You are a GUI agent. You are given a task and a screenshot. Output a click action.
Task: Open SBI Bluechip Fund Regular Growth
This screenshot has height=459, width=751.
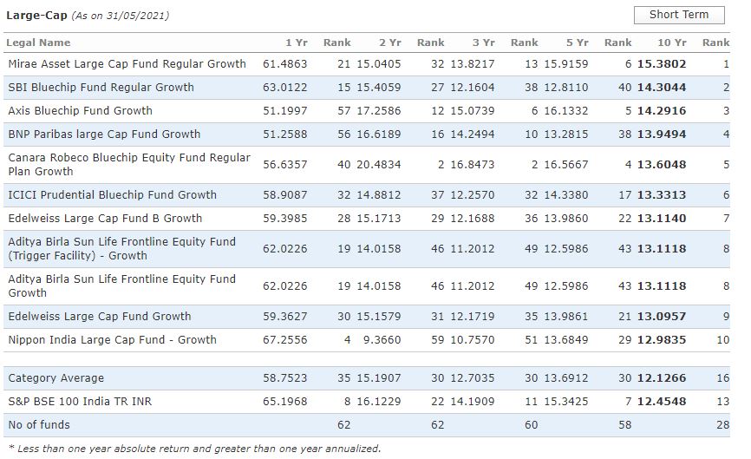[x=101, y=87]
